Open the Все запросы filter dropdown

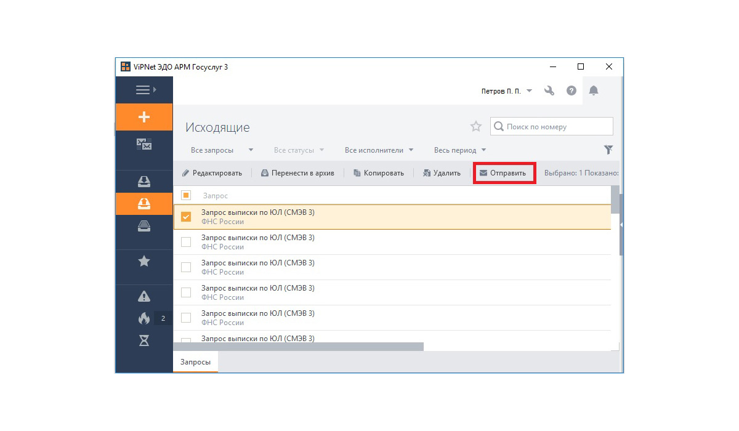[x=222, y=150]
